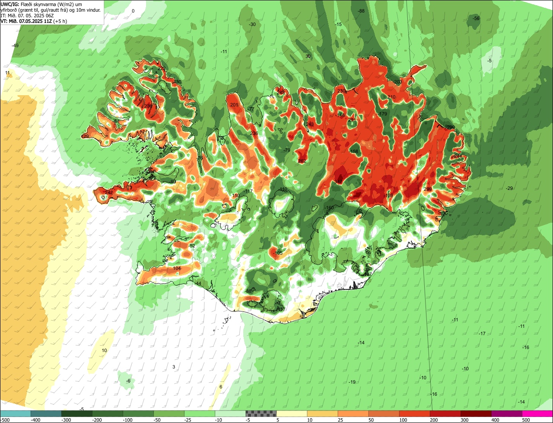Click the 'IT: Mið. 07. 05. 2025 06Z' line
553x423 pixels.
click(x=27, y=15)
